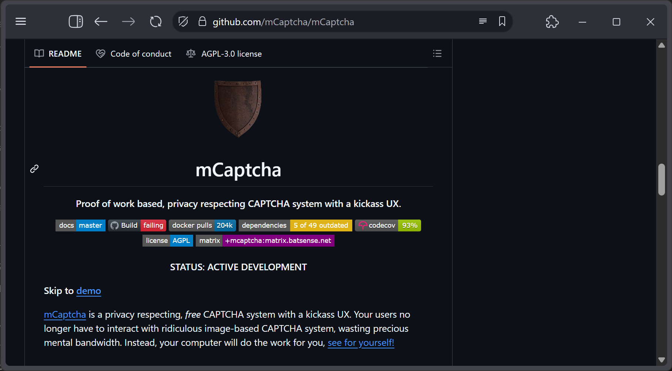Minimize the browser window
The width and height of the screenshot is (672, 371).
pyautogui.click(x=582, y=22)
